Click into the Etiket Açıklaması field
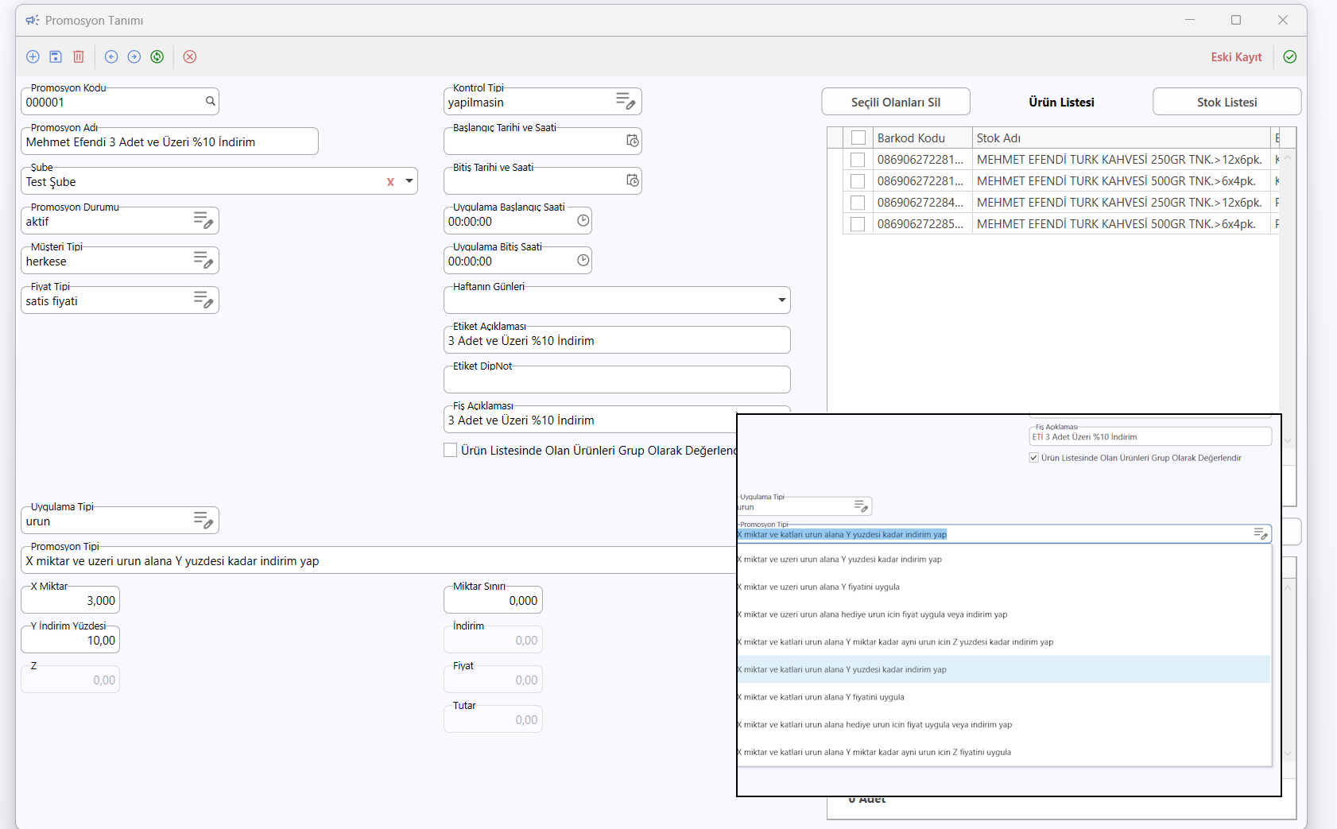The width and height of the screenshot is (1337, 829). [x=617, y=340]
